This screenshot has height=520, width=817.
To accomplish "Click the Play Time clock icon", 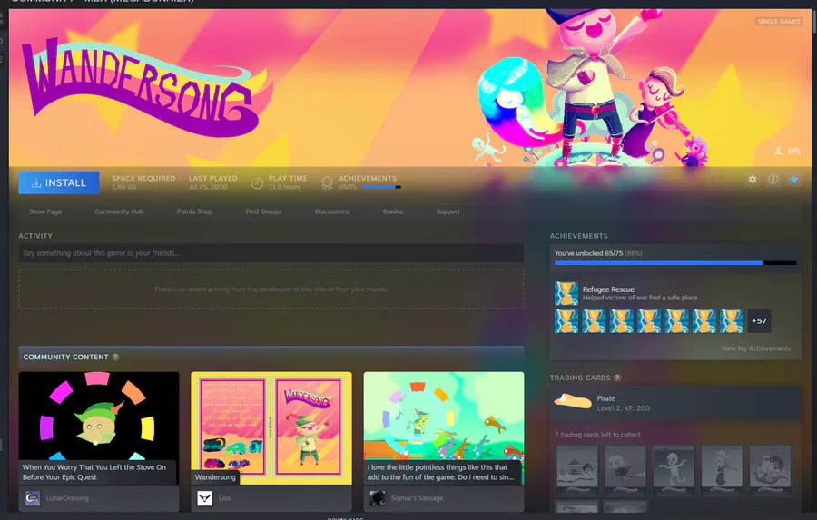I will [x=258, y=183].
